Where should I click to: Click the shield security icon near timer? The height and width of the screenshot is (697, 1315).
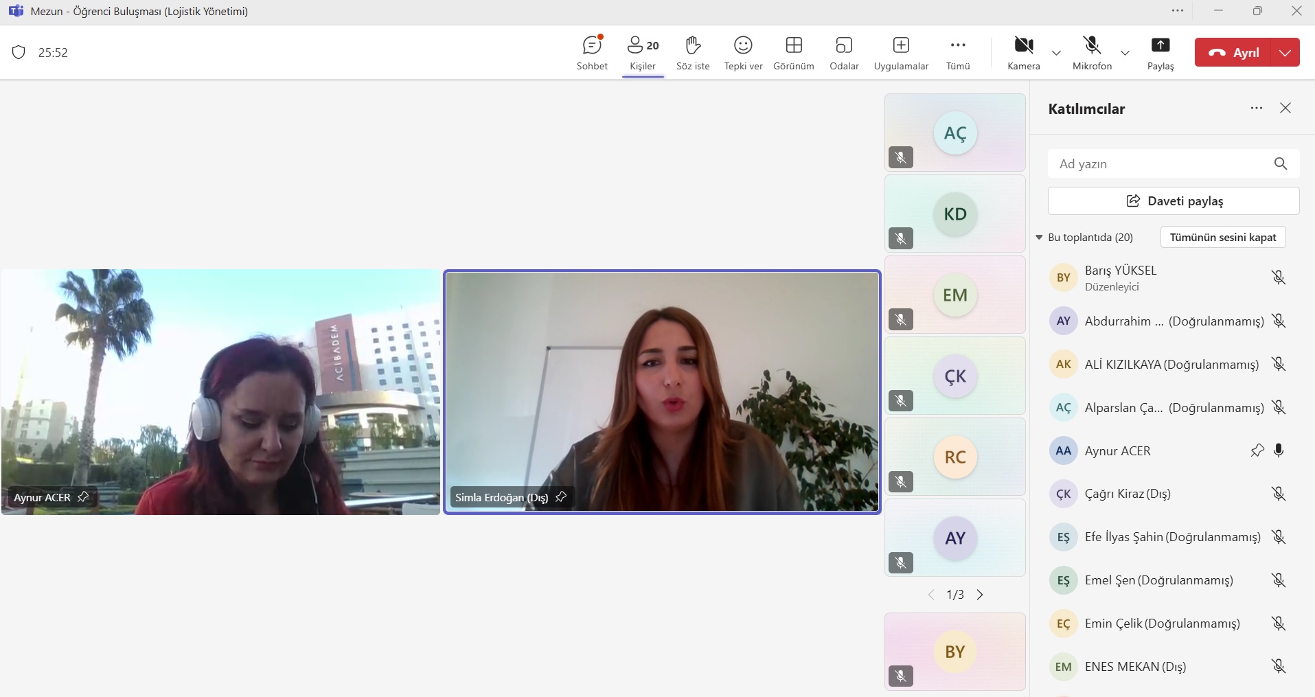[x=19, y=52]
